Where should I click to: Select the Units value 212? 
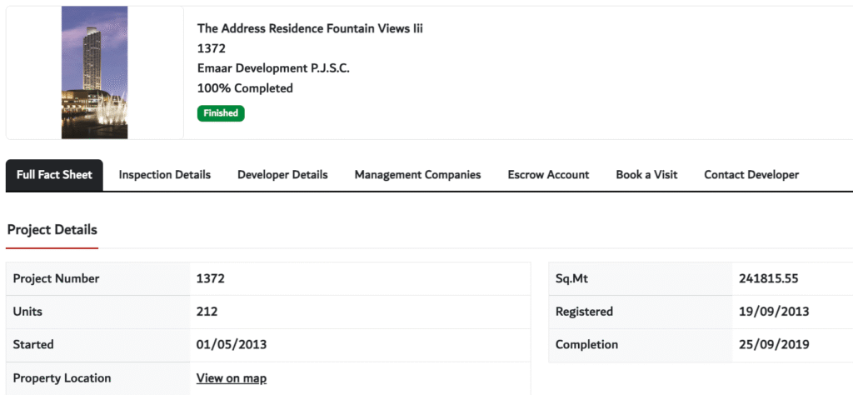pyautogui.click(x=207, y=312)
